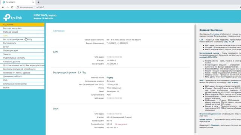Select the TL-WR841N browser tab
The height and width of the screenshot is (135, 241).
[18, 2]
